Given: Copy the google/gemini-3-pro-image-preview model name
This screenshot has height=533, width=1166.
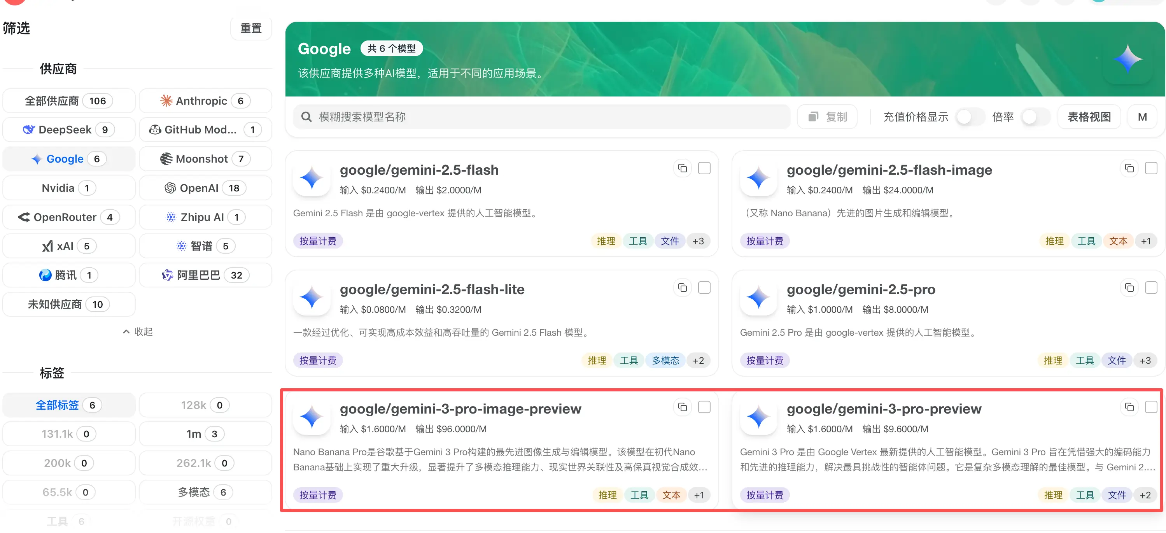Looking at the screenshot, I should 682,408.
